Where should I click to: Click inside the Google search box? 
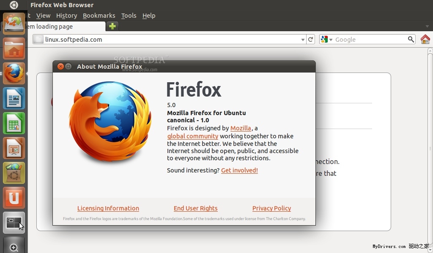(370, 39)
